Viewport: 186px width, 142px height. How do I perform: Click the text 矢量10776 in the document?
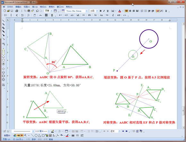click(31, 85)
